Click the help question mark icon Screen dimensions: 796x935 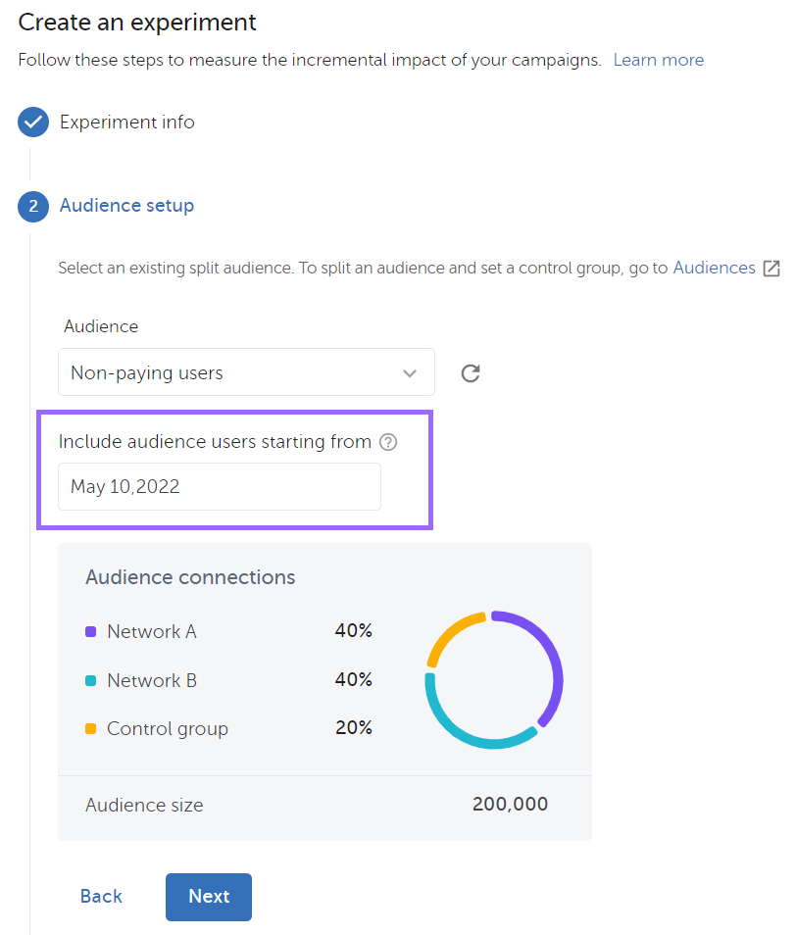point(388,442)
